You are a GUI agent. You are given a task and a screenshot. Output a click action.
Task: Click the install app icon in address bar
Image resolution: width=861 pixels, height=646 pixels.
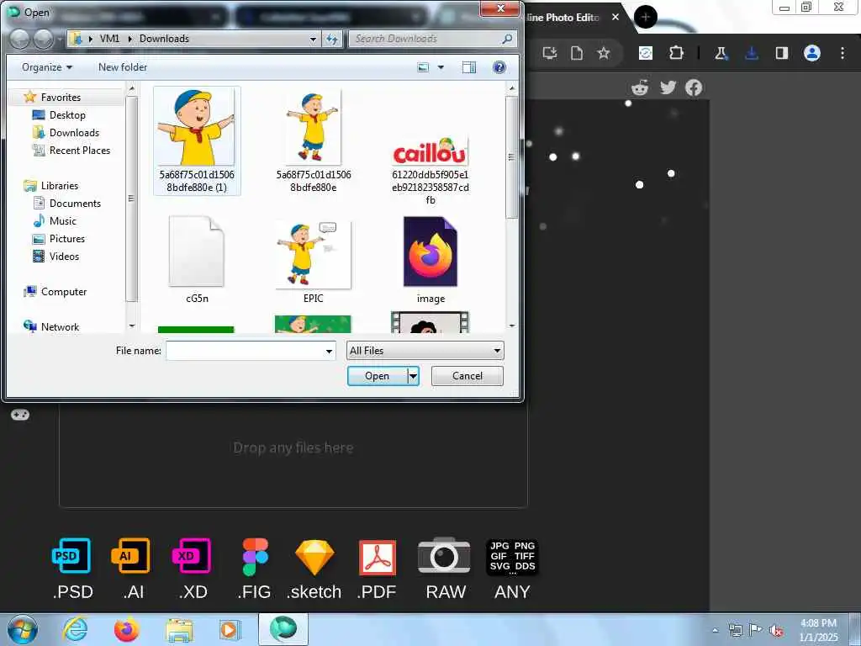(x=550, y=53)
